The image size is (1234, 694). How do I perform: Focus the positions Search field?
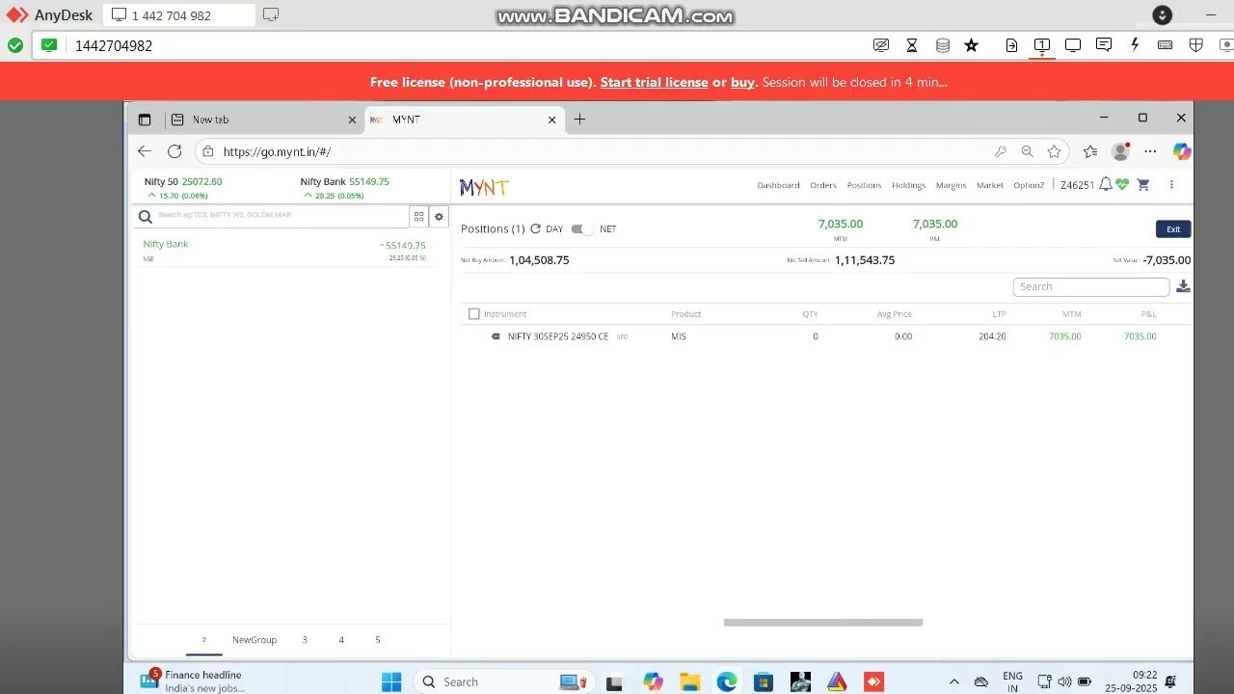click(1091, 286)
